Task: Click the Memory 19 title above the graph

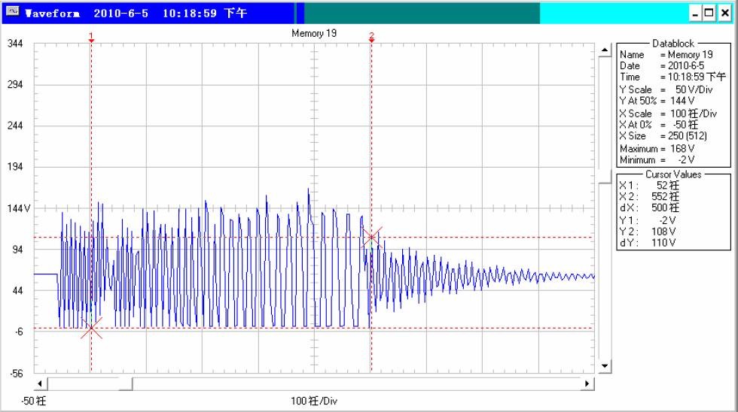Action: point(314,34)
